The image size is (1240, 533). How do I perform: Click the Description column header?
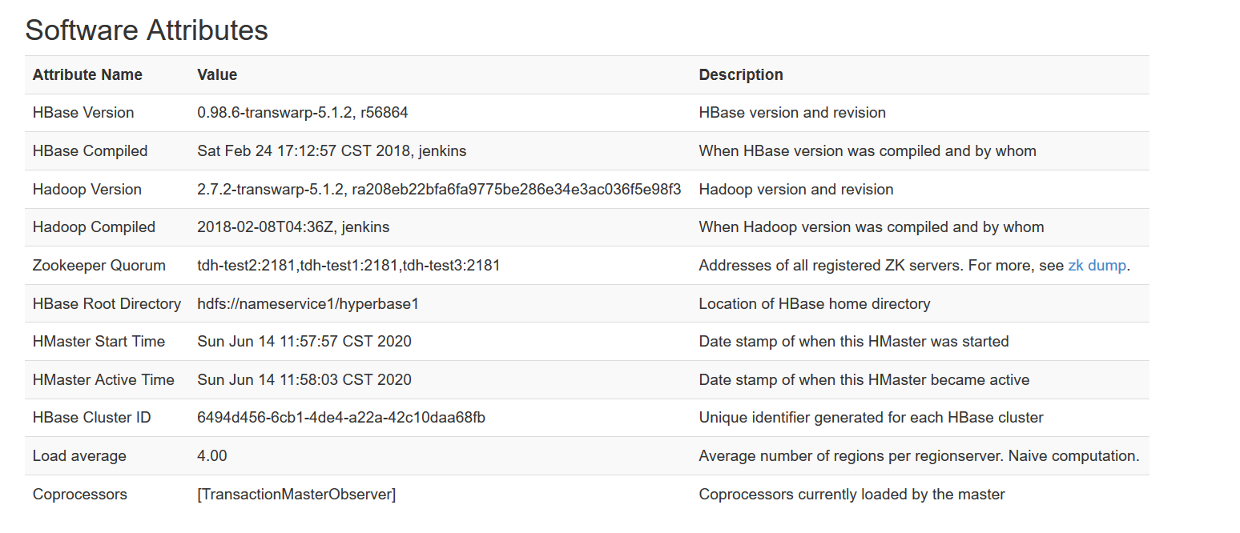741,75
